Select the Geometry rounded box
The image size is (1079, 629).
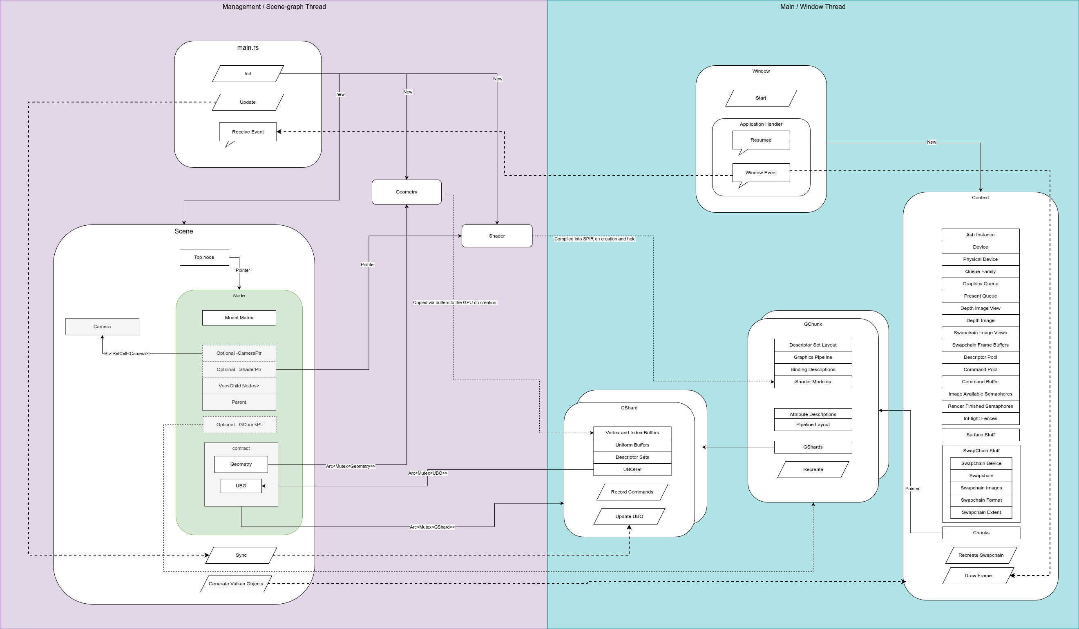click(x=407, y=192)
